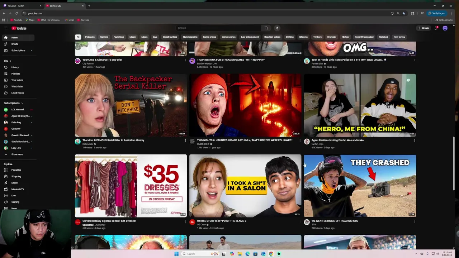
Task: Select the Law enforcement filter chip
Action: pyautogui.click(x=250, y=37)
